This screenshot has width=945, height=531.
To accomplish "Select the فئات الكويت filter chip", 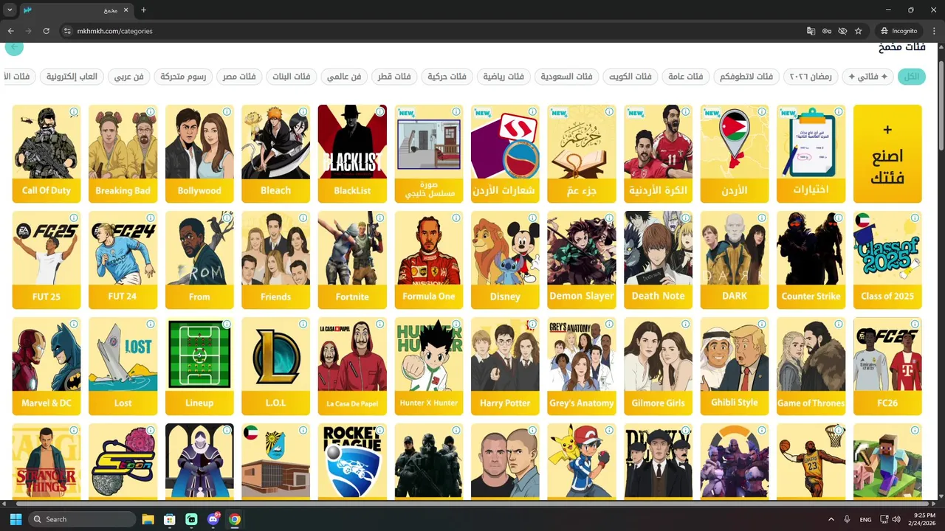I will pyautogui.click(x=630, y=77).
